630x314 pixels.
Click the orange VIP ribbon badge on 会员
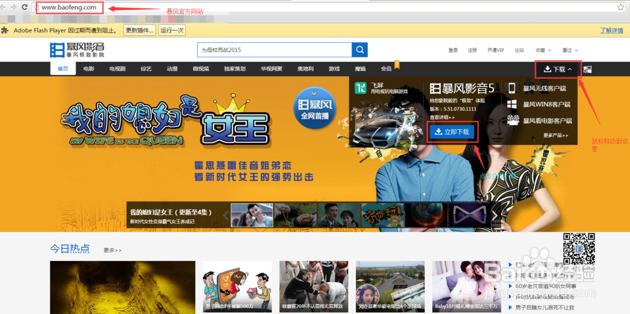click(396, 65)
